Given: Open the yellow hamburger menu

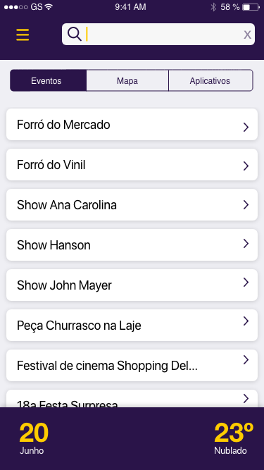Looking at the screenshot, I should (23, 35).
